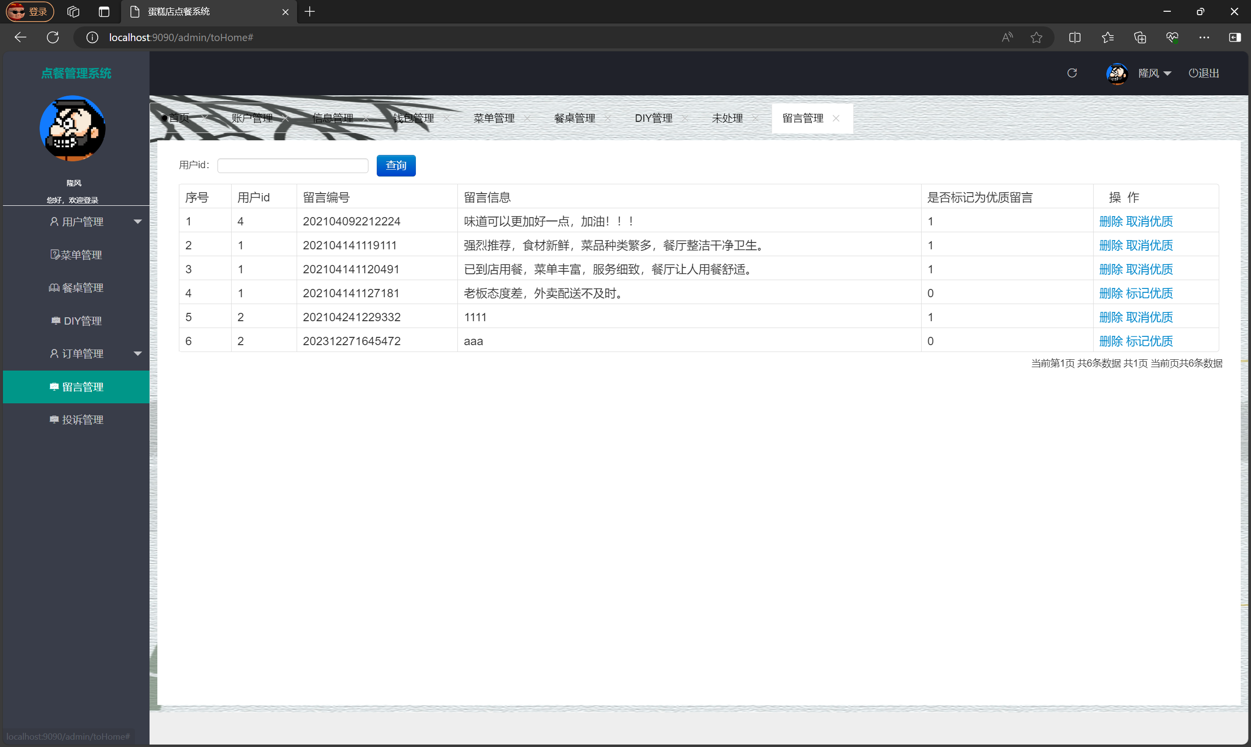Click the 隆风 user avatar icon
Viewport: 1251px width, 747px height.
tap(1115, 73)
